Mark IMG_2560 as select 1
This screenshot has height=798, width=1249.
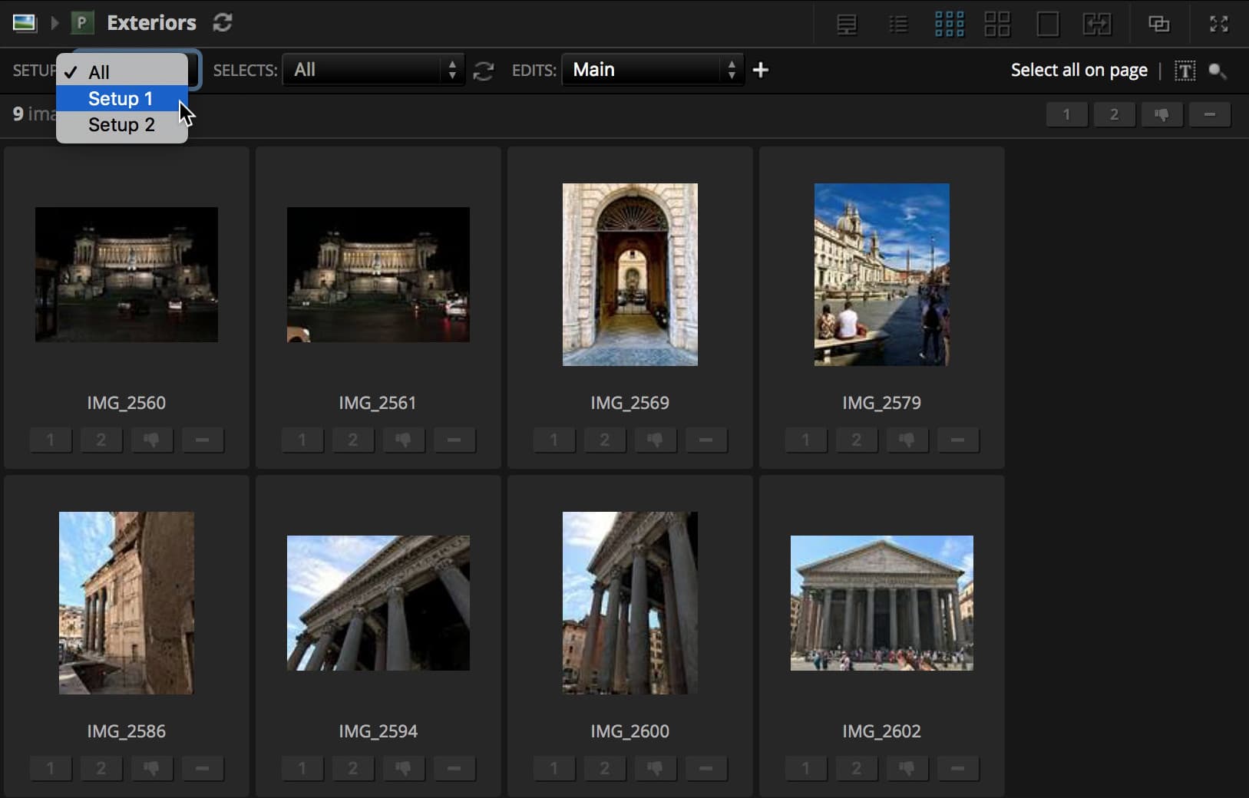[51, 440]
